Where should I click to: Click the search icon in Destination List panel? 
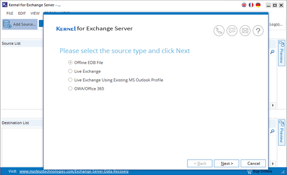tap(272, 131)
